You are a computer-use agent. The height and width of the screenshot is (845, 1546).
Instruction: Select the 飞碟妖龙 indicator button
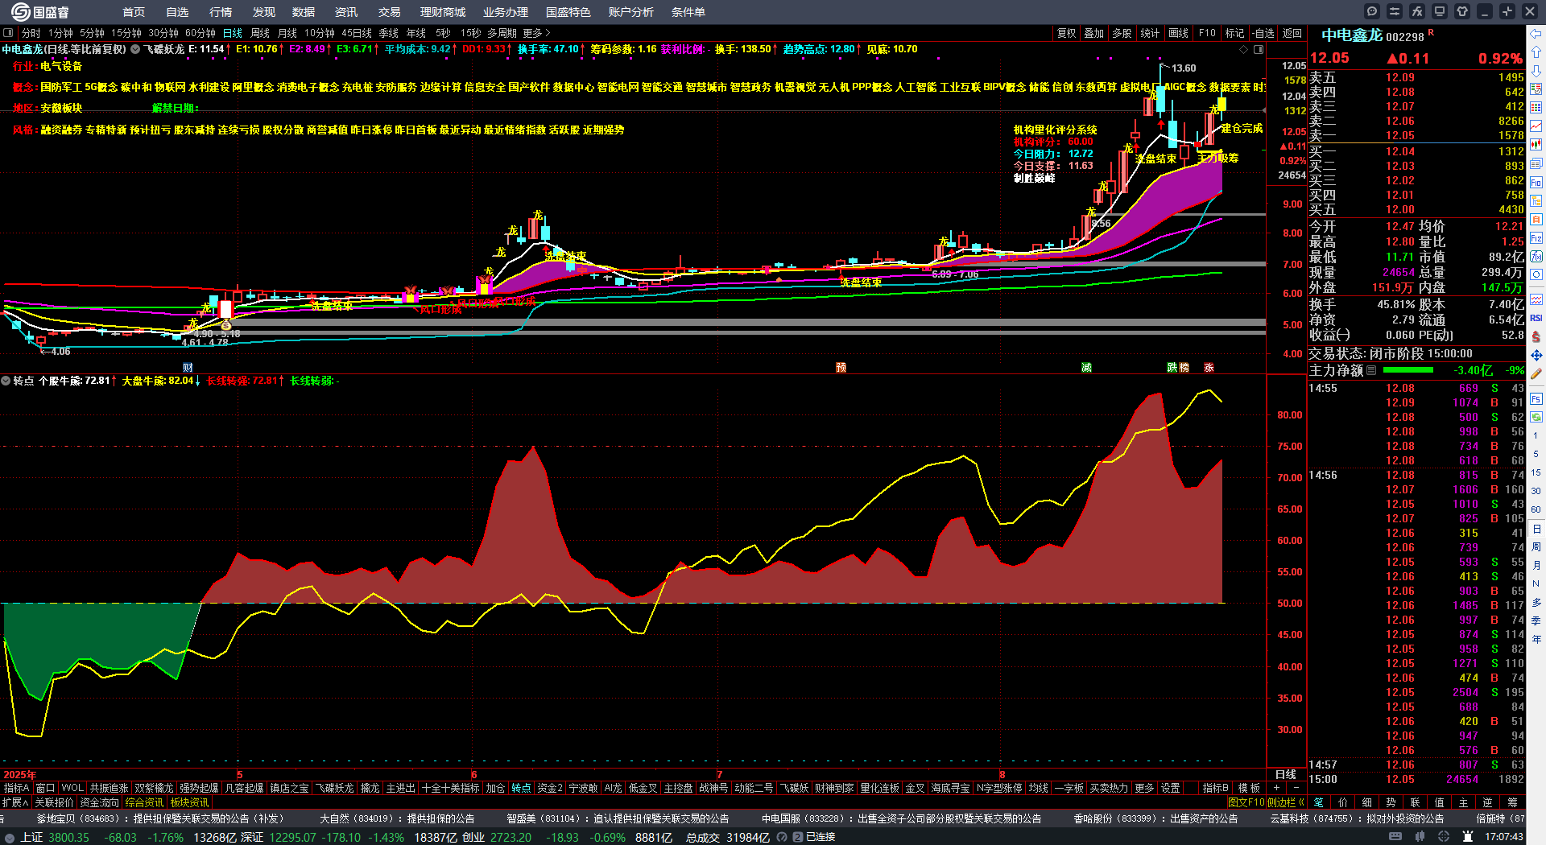[334, 788]
